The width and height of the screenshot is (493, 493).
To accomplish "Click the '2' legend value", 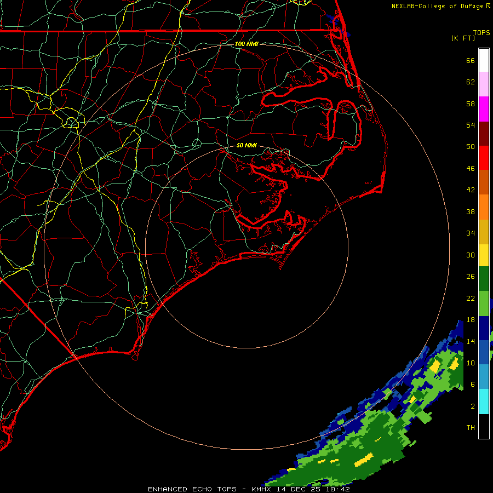I will pos(473,406).
